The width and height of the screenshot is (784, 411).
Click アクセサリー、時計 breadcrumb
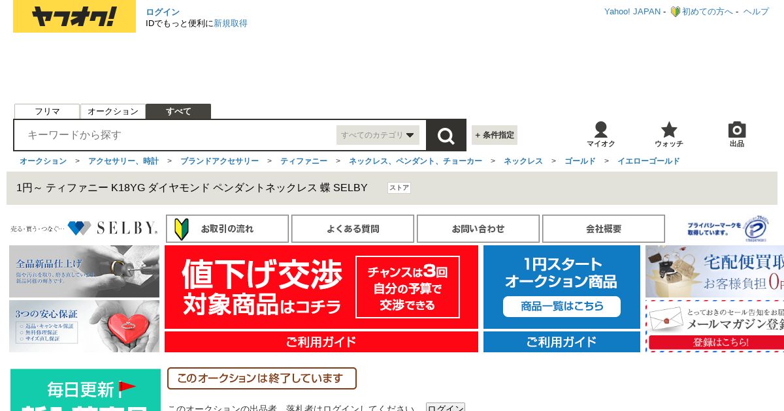[x=123, y=161]
